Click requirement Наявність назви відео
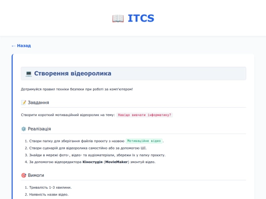This screenshot has width=266, height=199. [47, 195]
